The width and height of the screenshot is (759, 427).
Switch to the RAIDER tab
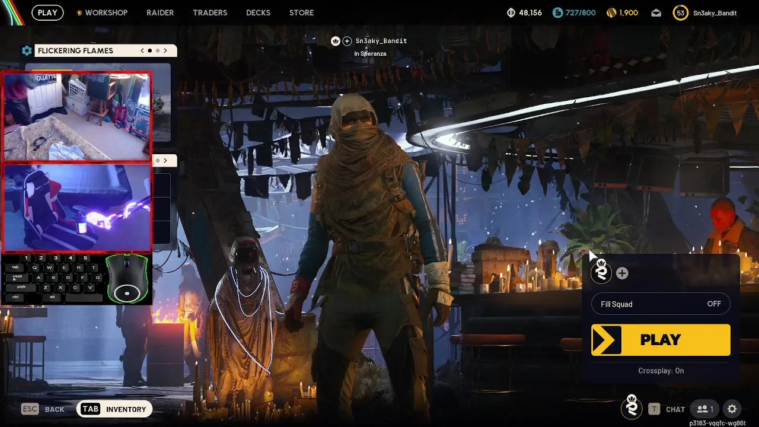(x=160, y=12)
